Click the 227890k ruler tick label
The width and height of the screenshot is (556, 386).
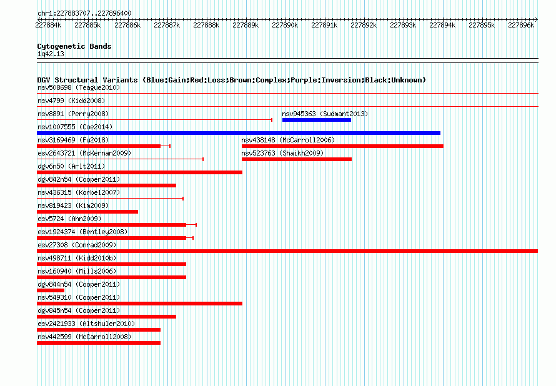coord(285,25)
